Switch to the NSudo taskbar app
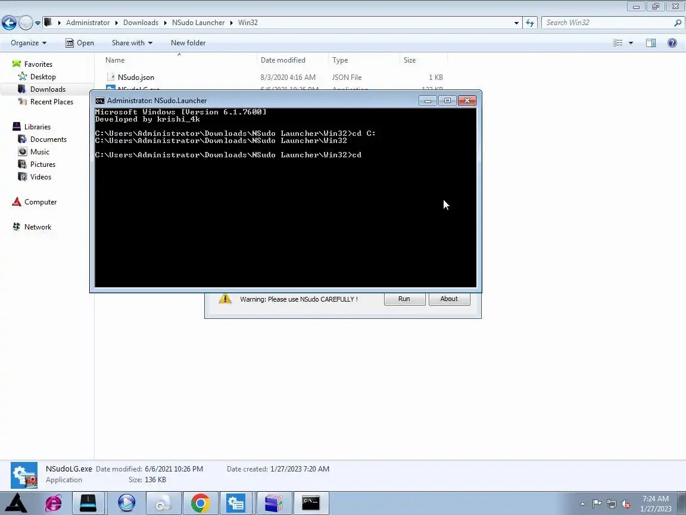 click(235, 503)
